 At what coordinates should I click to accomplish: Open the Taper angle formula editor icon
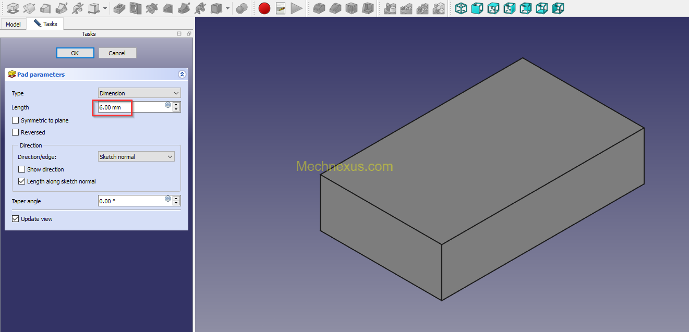click(x=168, y=199)
